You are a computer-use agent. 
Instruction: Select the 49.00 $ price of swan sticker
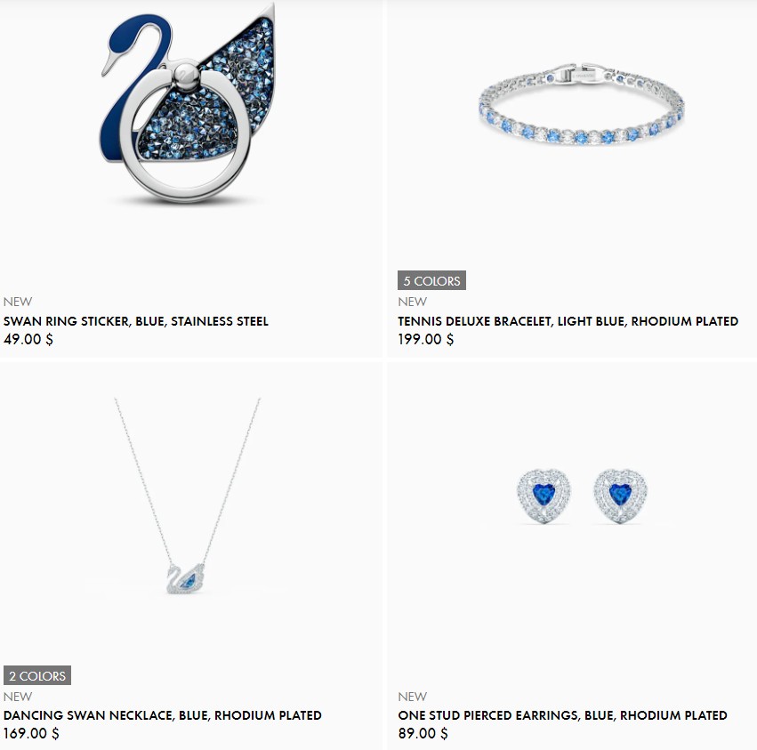28,339
